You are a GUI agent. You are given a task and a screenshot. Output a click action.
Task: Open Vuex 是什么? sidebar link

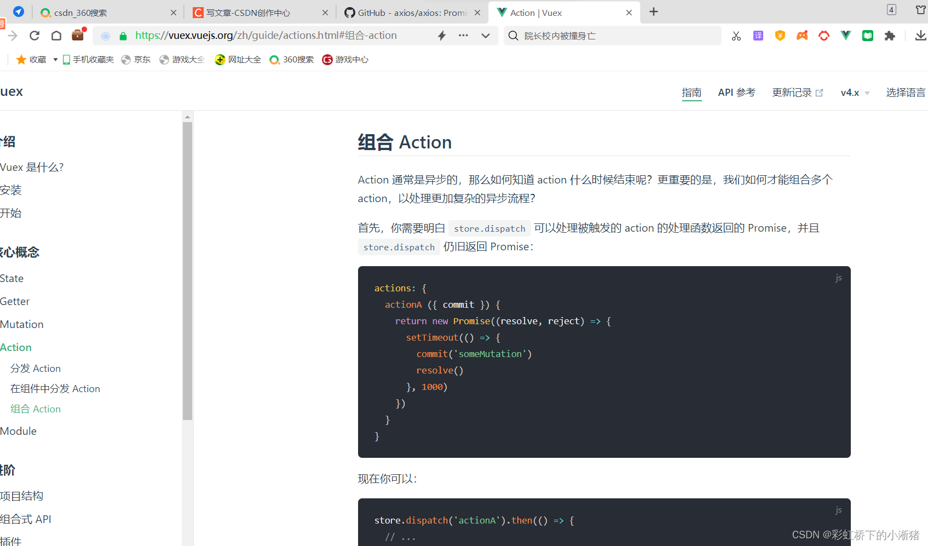pyautogui.click(x=32, y=167)
